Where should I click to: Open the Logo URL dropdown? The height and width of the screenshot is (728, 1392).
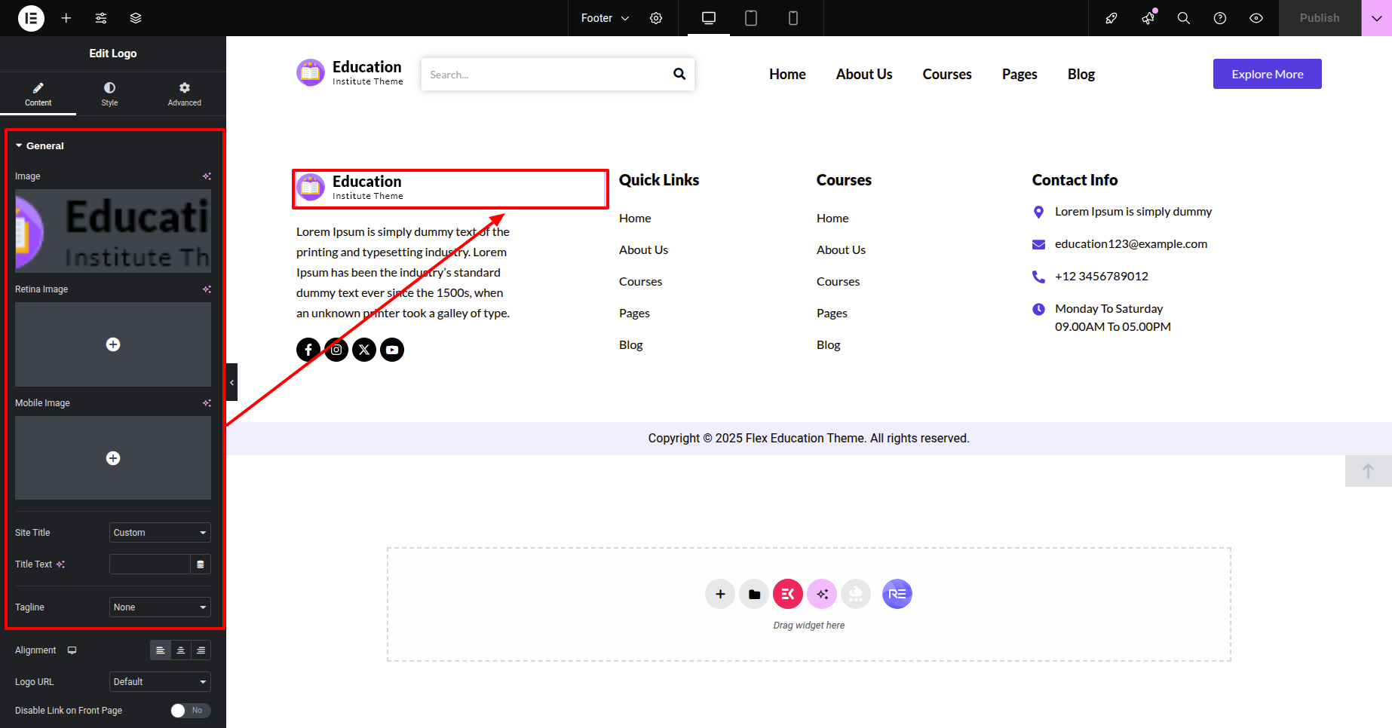(160, 682)
